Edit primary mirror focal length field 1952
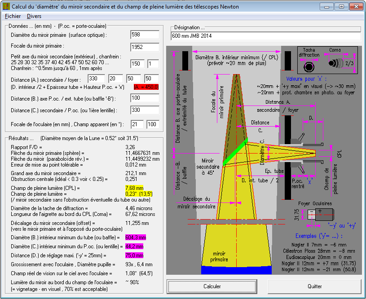The height and width of the screenshot is (299, 366). point(145,47)
